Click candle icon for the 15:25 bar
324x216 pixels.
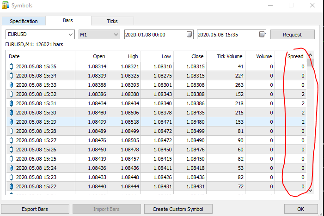12,159
